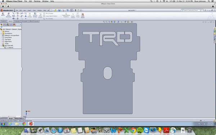Screen dimensions: 216x135
Task: Expand the Annotations tree folder
Action: pos(1,33)
